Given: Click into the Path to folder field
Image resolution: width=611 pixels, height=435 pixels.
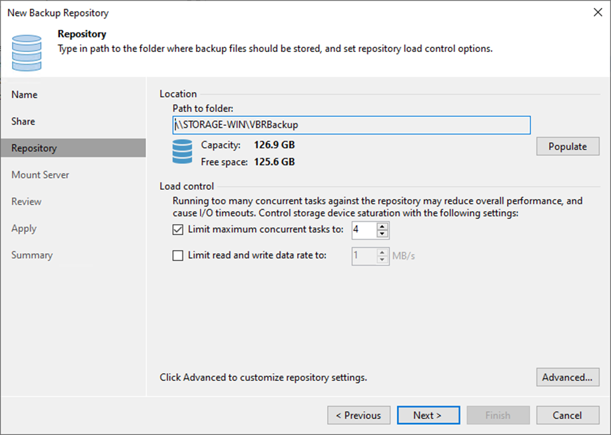Looking at the screenshot, I should [x=350, y=125].
